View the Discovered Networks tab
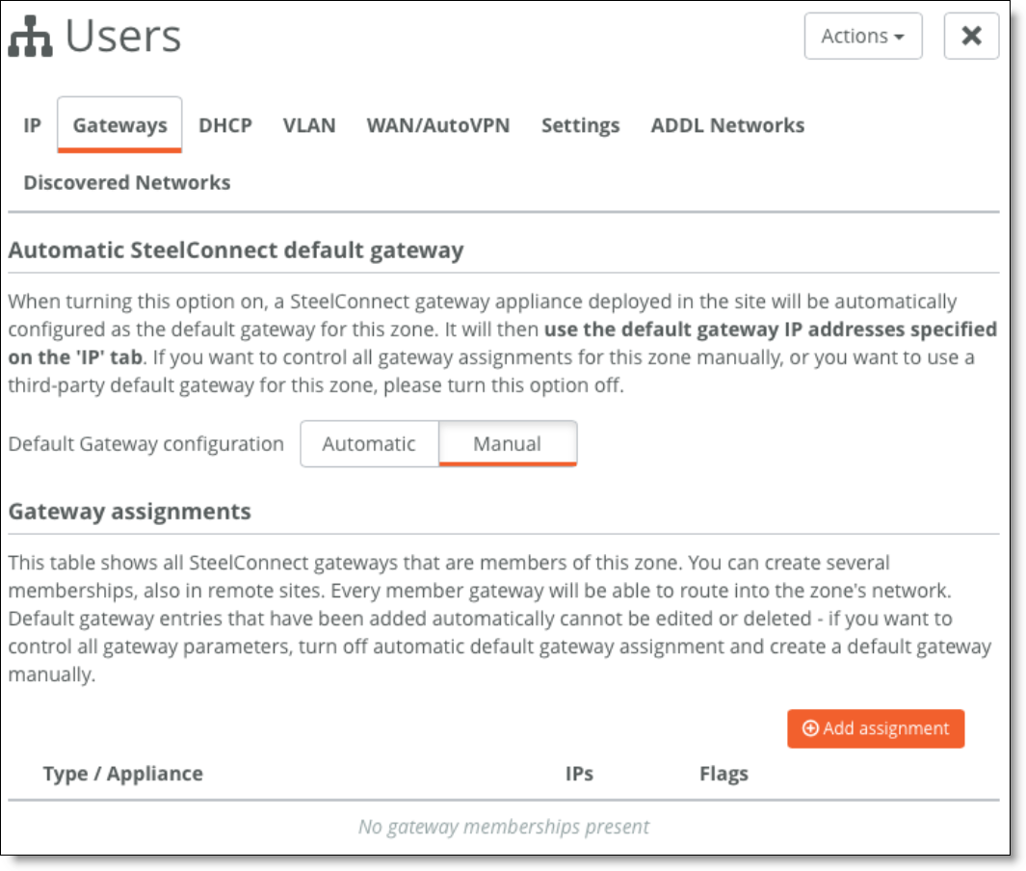Image resolution: width=1026 pixels, height=871 pixels. click(x=127, y=182)
